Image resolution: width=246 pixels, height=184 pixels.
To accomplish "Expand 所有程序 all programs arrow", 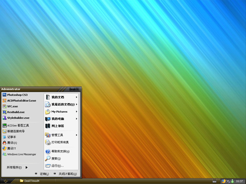I will point(27,167).
